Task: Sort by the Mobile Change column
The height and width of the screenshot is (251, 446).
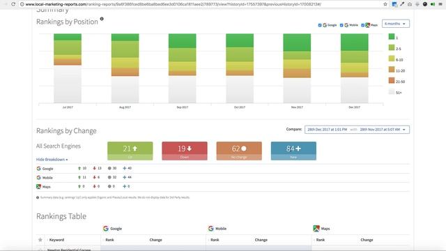Action: click(261, 240)
